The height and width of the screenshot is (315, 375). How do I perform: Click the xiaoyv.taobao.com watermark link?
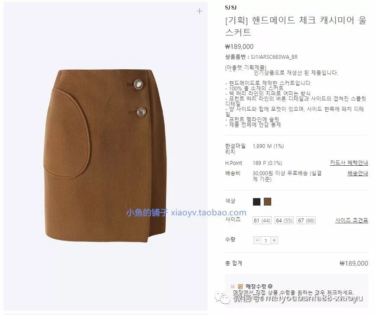pos(208,212)
